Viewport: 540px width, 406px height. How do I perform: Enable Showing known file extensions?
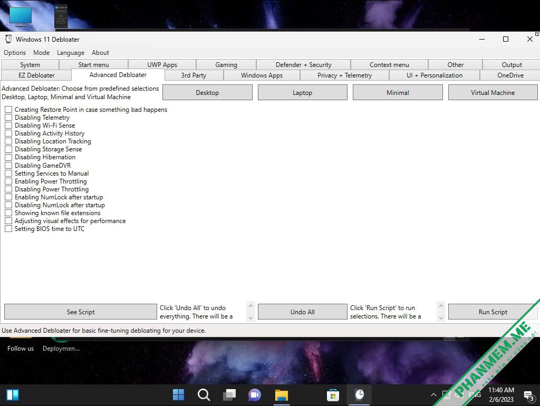[8, 213]
